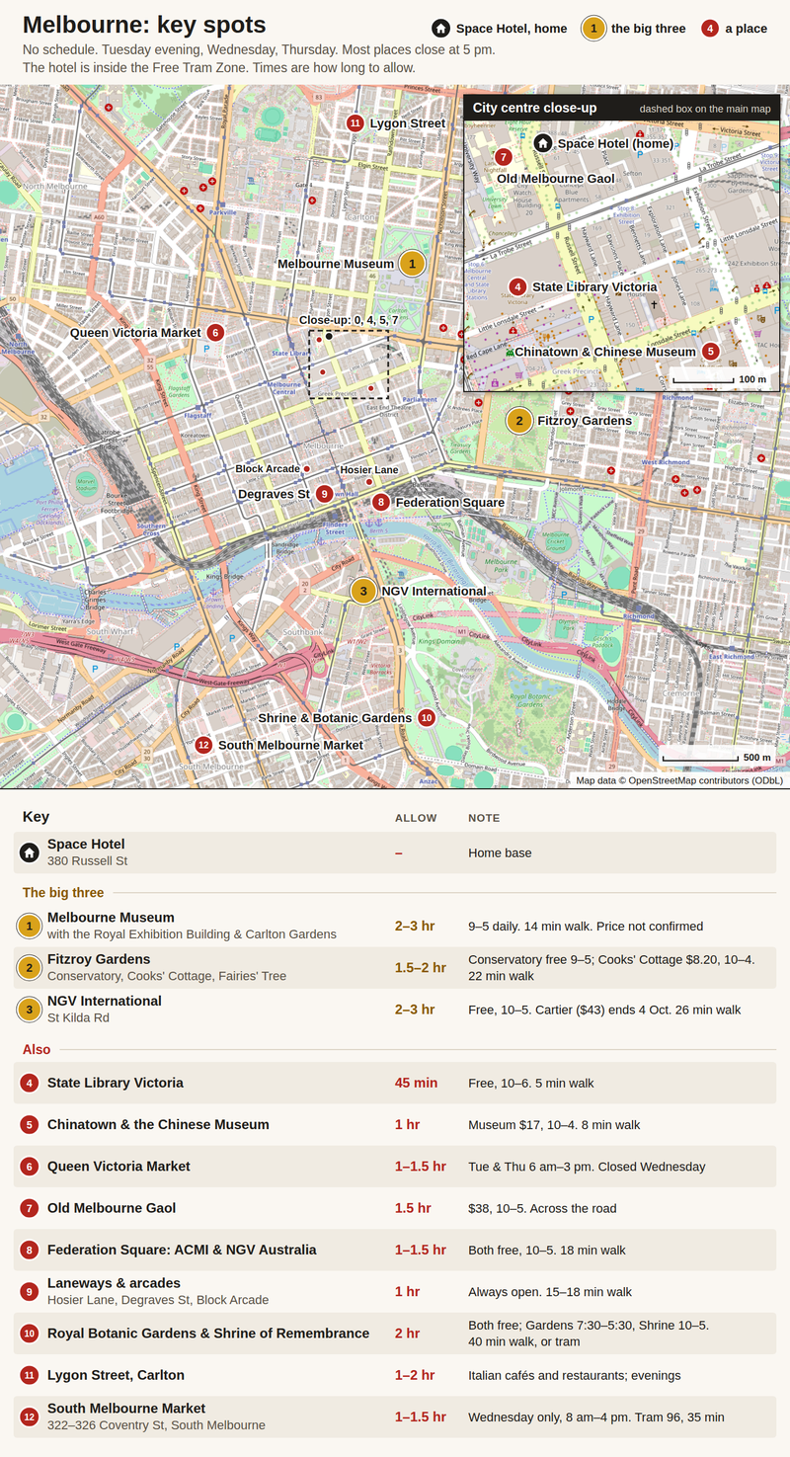Click the gold 2 icon in the Fitzroy Gardens key row

pos(30,967)
